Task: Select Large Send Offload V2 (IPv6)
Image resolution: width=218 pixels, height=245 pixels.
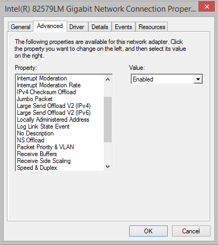Action: click(x=53, y=113)
